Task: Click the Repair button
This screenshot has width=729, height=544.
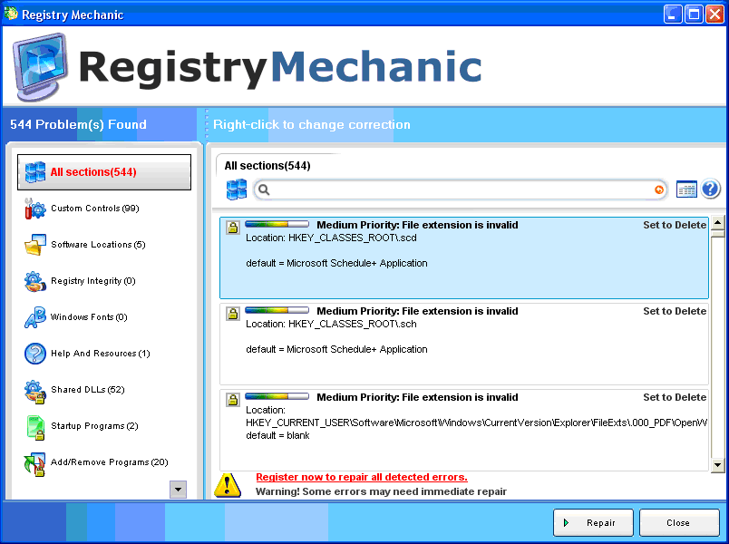Action: tap(593, 522)
